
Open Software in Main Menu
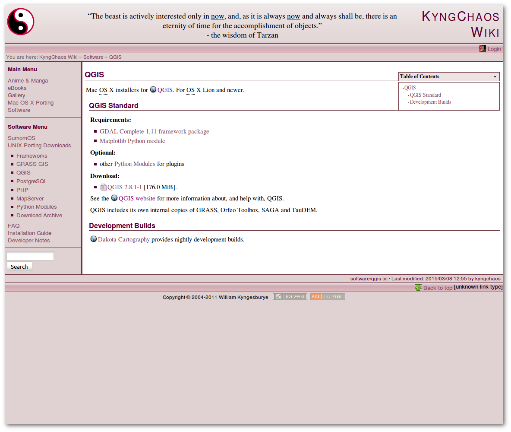click(19, 110)
